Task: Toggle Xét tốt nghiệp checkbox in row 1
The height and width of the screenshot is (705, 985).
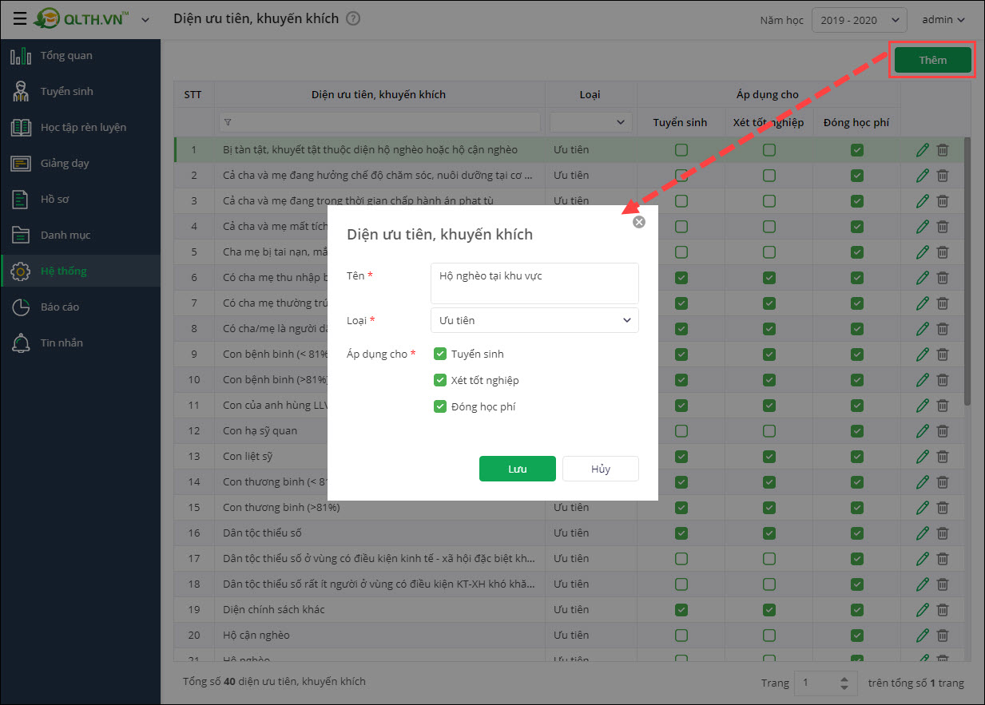Action: click(x=769, y=149)
